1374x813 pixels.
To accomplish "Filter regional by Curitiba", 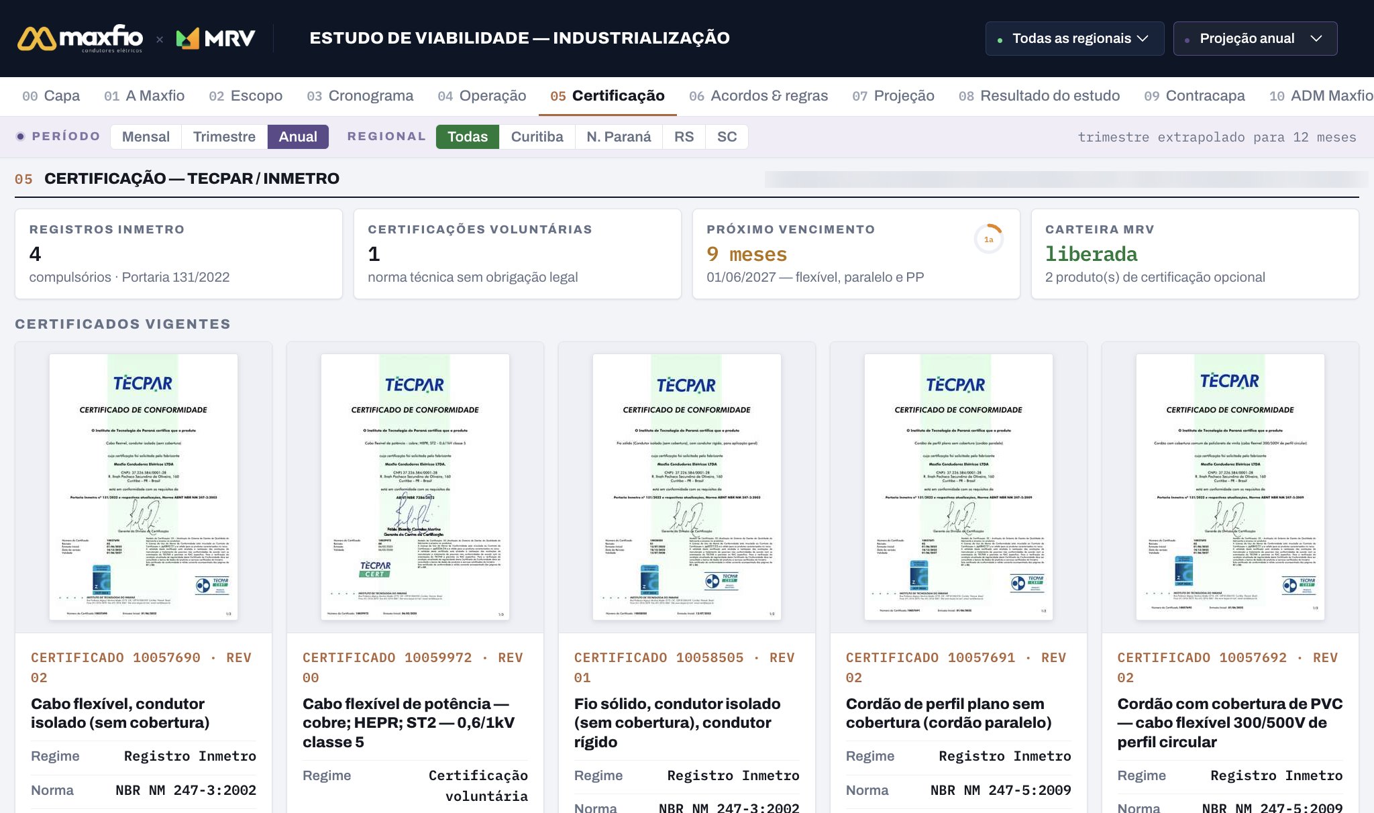I will [537, 137].
